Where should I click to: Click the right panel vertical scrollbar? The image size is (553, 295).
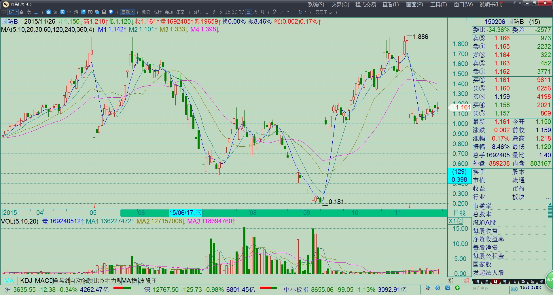pos(550,212)
